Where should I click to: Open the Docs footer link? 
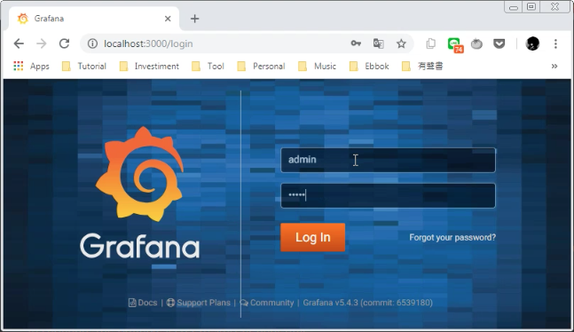(x=143, y=303)
